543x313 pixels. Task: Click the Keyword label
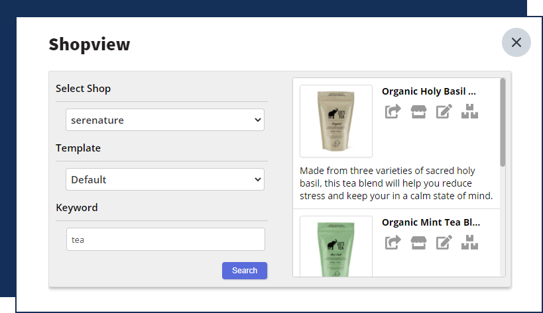point(77,207)
